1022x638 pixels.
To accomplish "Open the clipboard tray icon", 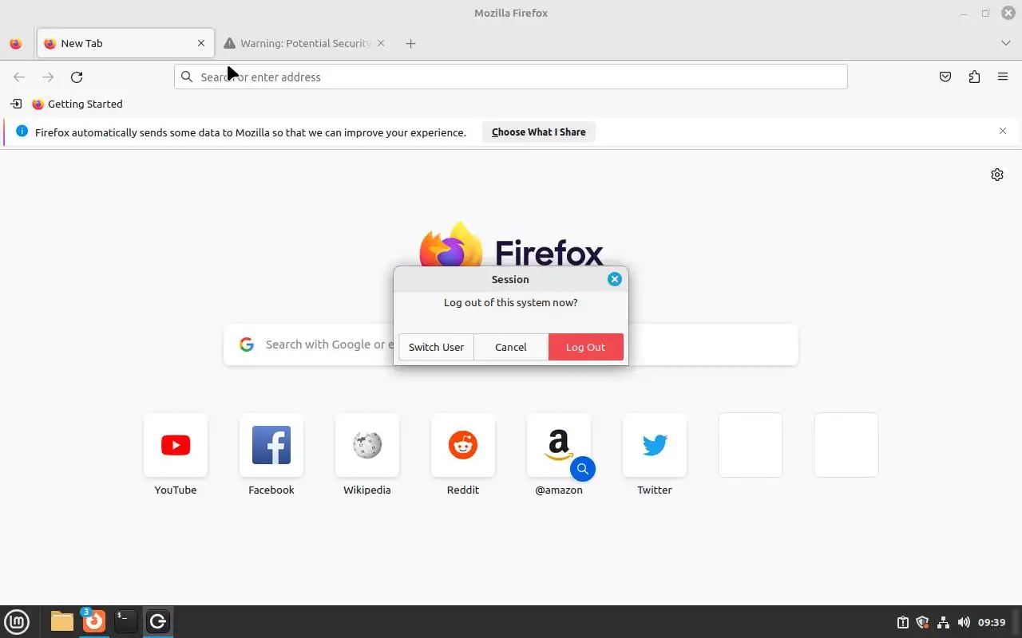I will tap(902, 623).
